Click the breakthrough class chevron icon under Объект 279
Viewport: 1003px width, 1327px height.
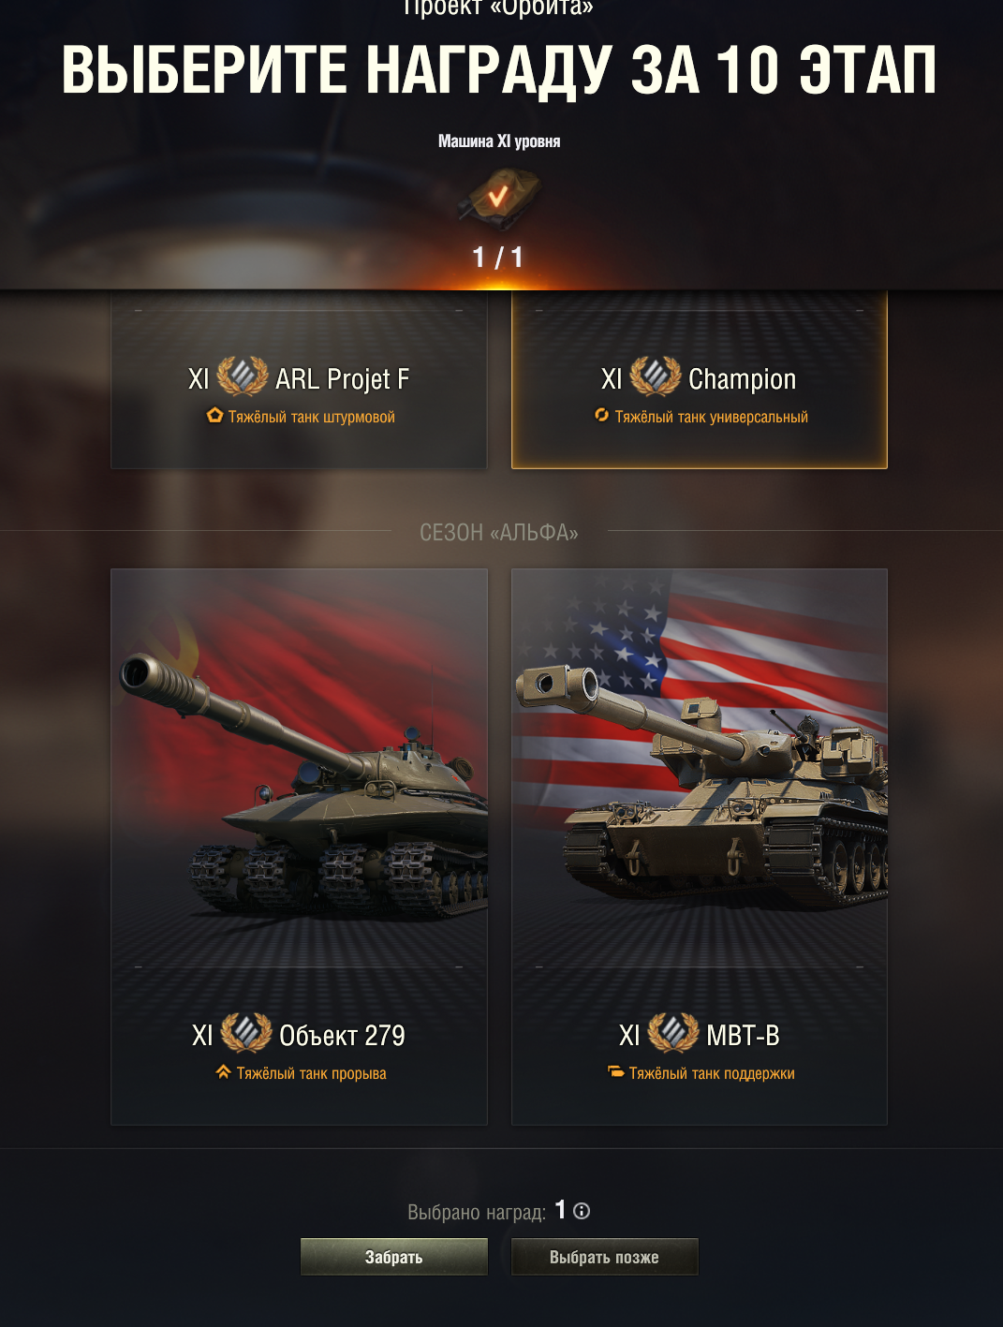tap(223, 1072)
